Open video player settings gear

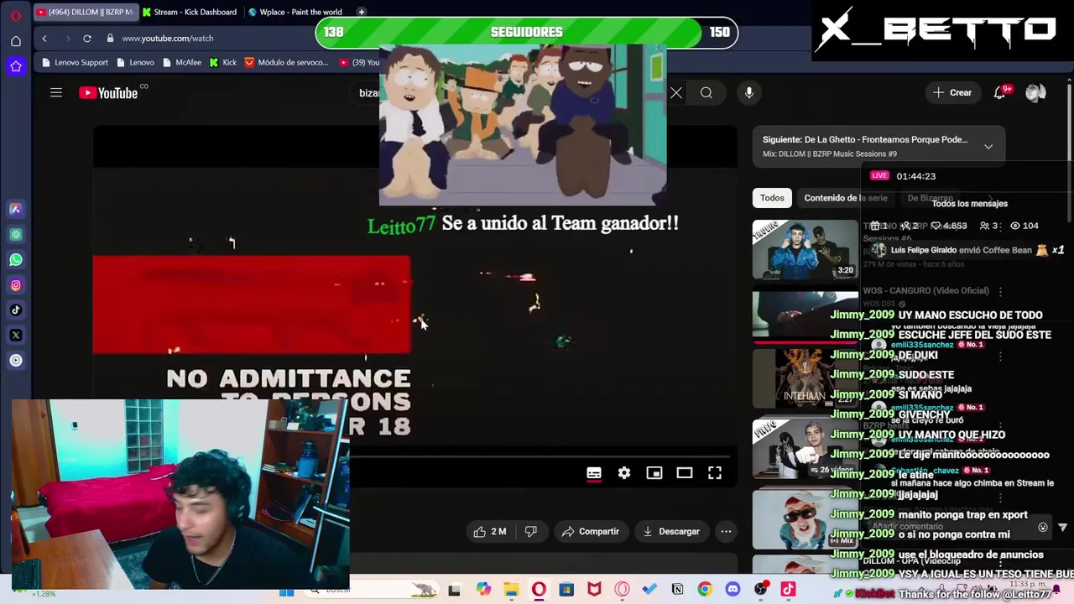point(624,473)
